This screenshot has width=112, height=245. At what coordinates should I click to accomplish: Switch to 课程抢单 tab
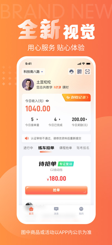point(66,148)
